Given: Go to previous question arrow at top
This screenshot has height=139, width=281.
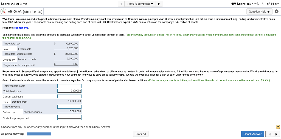Looking at the screenshot, I should pos(121,4).
